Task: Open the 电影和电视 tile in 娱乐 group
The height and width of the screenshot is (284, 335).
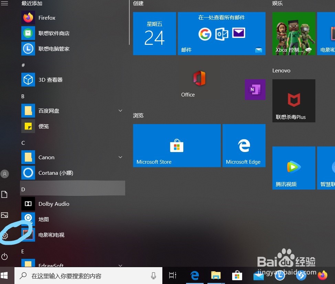Action: pyautogui.click(x=326, y=33)
